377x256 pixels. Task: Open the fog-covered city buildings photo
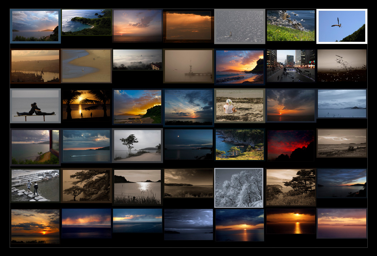click(137, 60)
